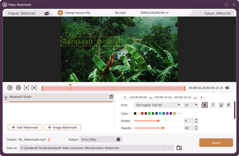Click Change Source File text
The width and height of the screenshot is (239, 156).
click(x=77, y=13)
